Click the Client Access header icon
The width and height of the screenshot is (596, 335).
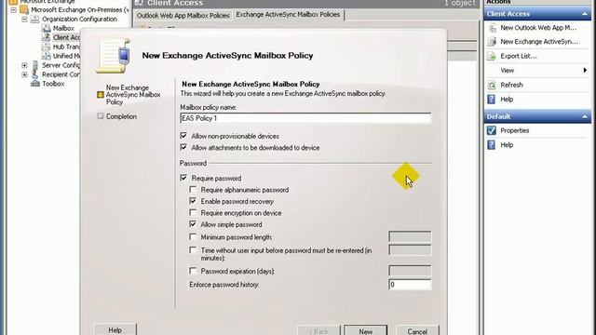tap(139, 3)
